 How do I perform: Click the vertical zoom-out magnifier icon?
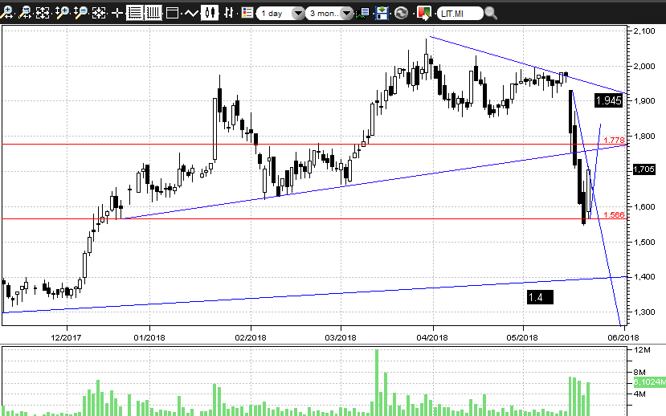[x=80, y=13]
